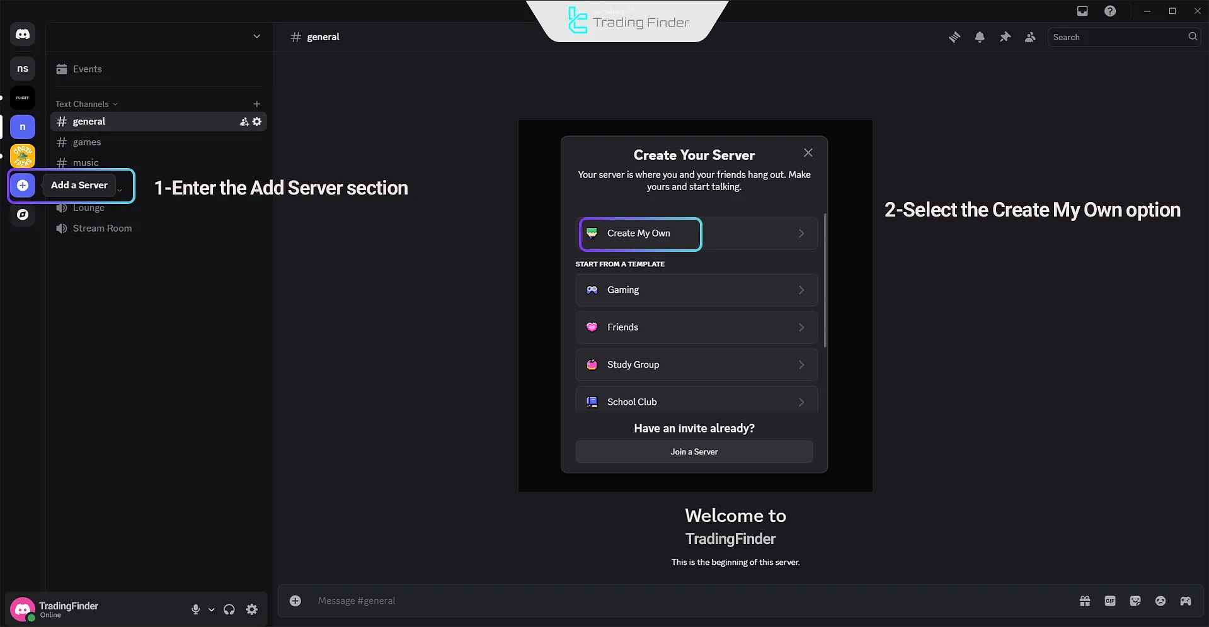
Task: Click chevron arrow on Gaming row
Action: [801, 290]
